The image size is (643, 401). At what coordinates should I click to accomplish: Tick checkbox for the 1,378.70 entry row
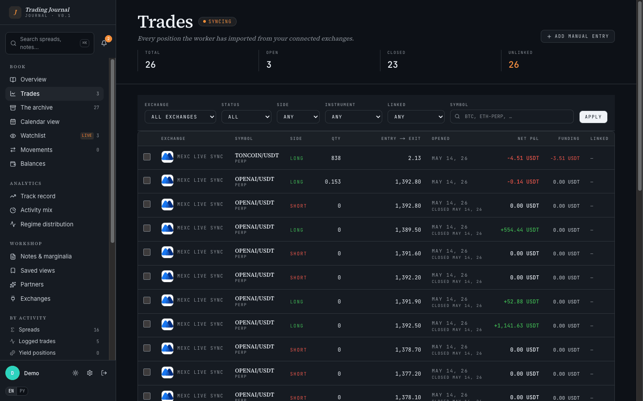147,348
